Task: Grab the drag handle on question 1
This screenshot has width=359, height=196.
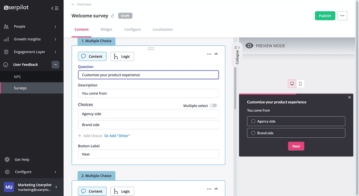Action: click(151, 49)
